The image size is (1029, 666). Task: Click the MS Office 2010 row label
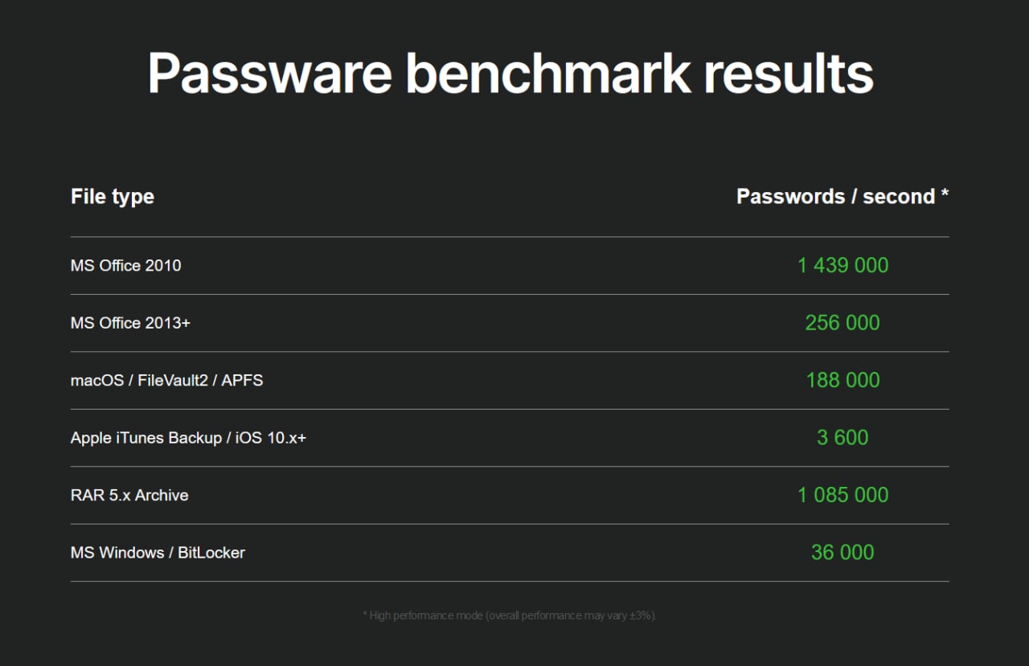tap(126, 265)
